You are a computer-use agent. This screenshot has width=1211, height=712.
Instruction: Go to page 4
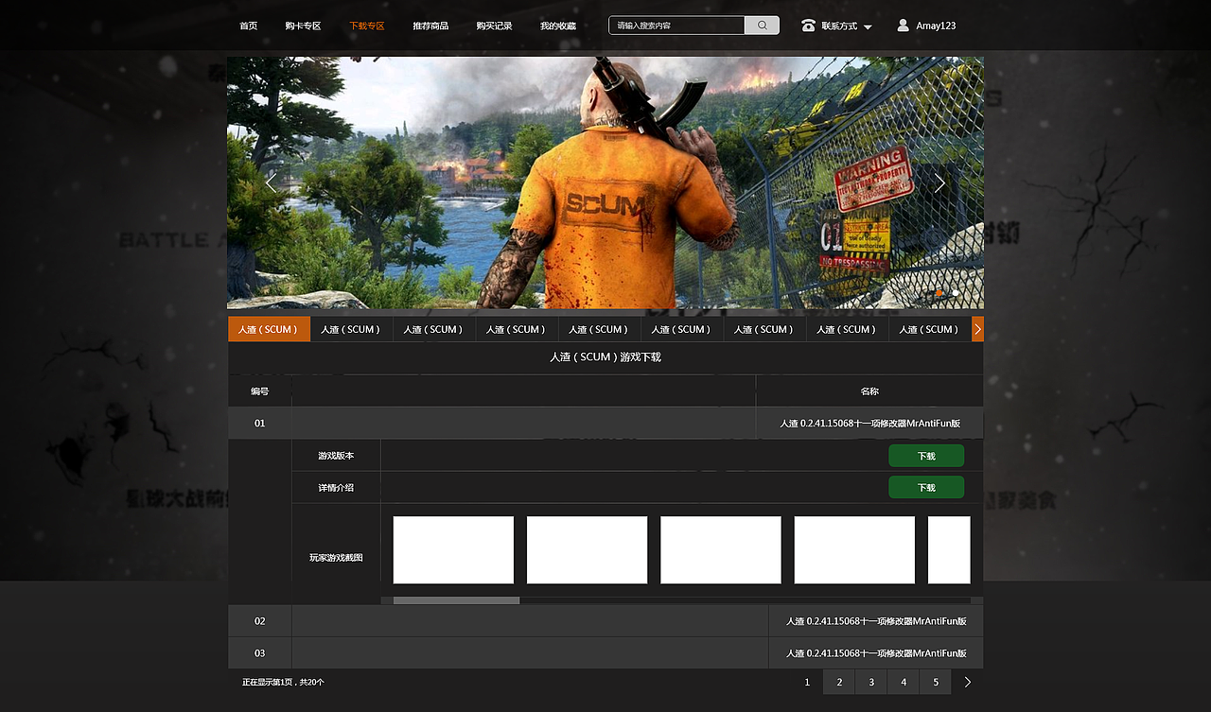904,682
